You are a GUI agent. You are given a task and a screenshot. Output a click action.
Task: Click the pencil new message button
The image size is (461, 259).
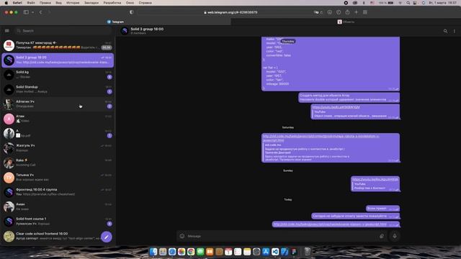[107, 237]
